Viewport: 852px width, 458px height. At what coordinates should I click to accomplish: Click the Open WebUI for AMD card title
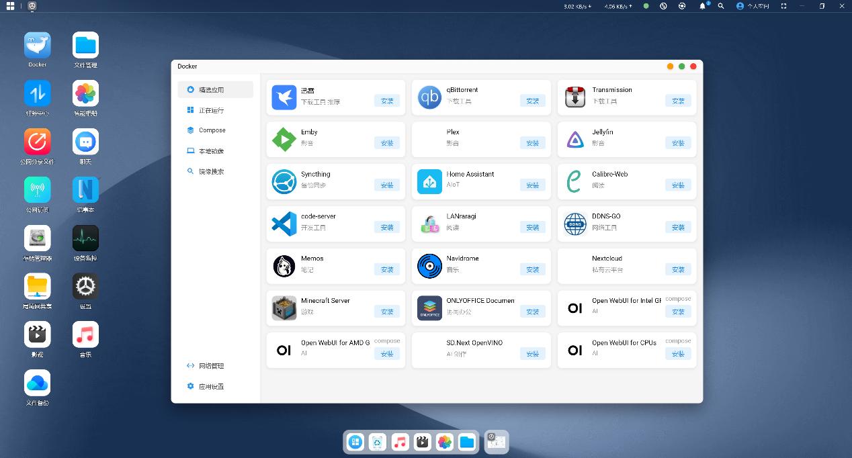click(335, 342)
